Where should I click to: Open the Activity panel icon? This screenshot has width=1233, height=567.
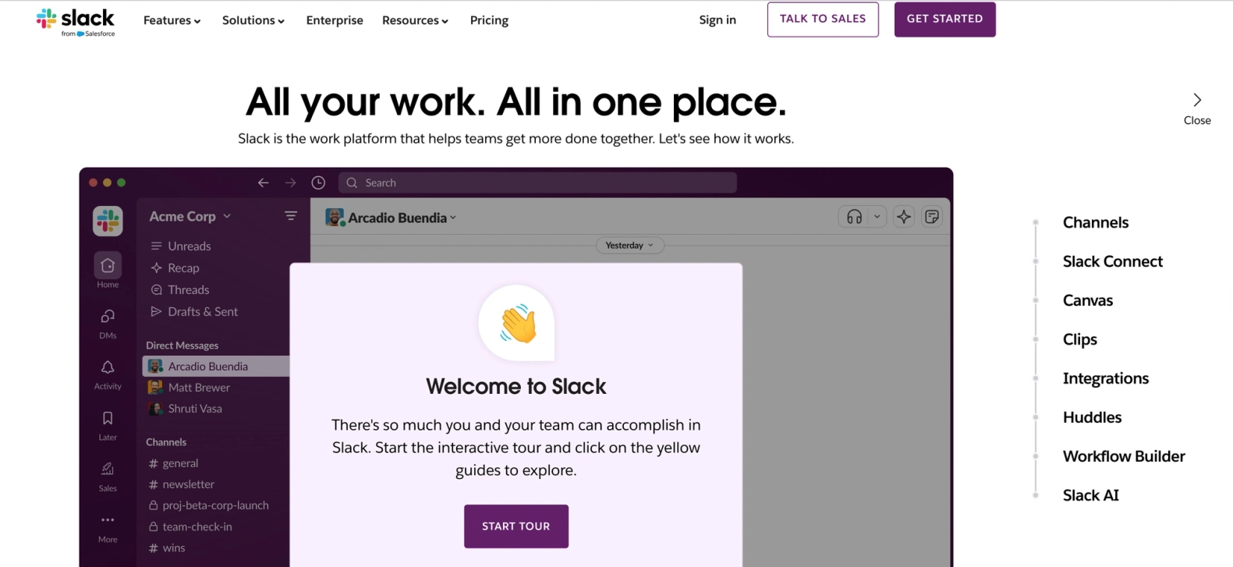click(107, 367)
